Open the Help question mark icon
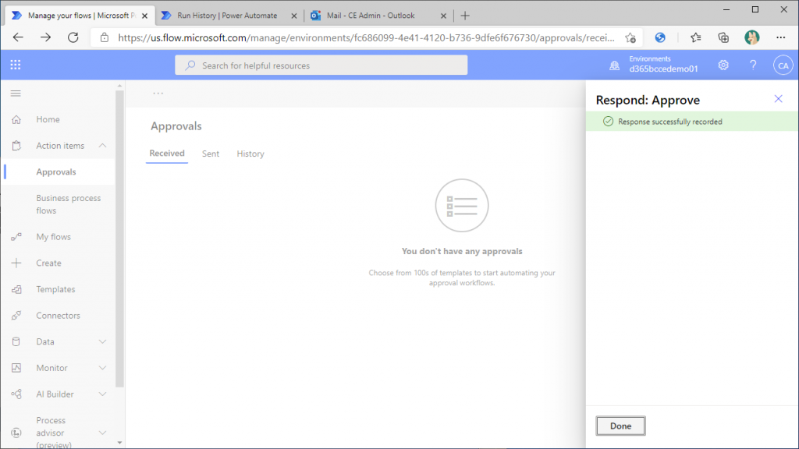This screenshot has height=449, width=799. 753,65
